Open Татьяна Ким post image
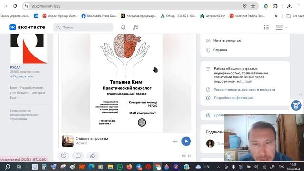304x171 pixels. coord(126,83)
